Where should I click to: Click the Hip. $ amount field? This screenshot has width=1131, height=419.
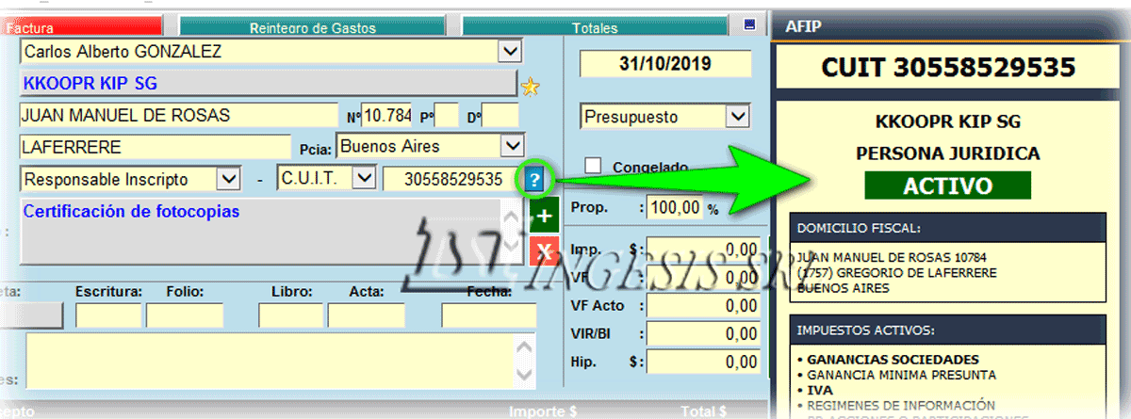(703, 363)
